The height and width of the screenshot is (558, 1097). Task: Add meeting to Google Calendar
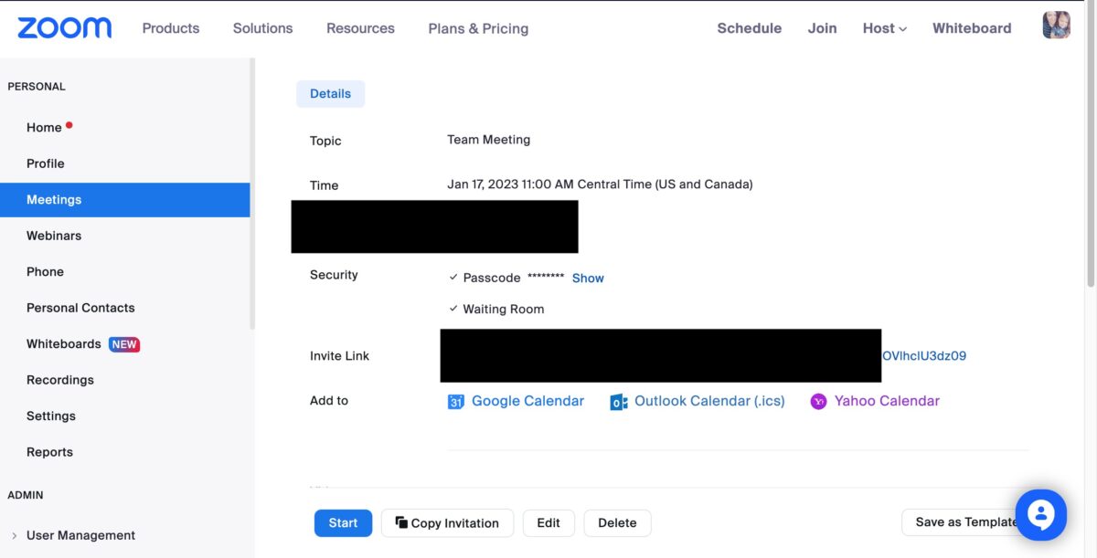click(527, 401)
